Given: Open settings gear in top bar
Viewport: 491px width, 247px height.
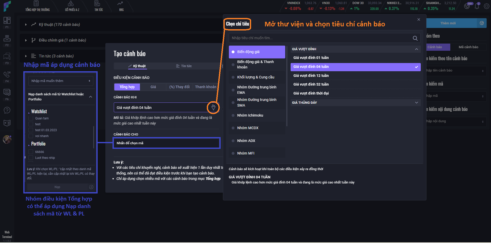Looking at the screenshot, I should coord(486,6).
